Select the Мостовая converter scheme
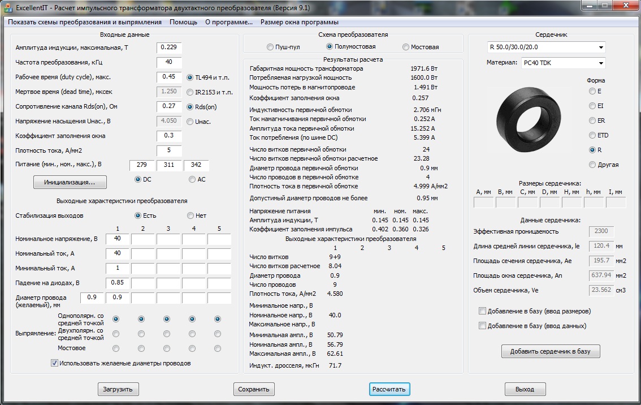The height and width of the screenshot is (405, 641). pyautogui.click(x=406, y=47)
